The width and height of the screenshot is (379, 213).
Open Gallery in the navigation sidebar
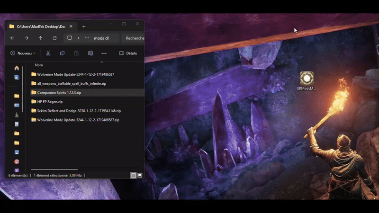pyautogui.click(x=17, y=77)
